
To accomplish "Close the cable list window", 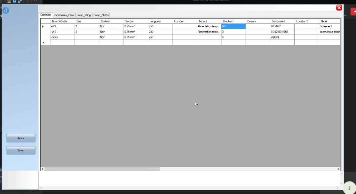I will pos(339,8).
